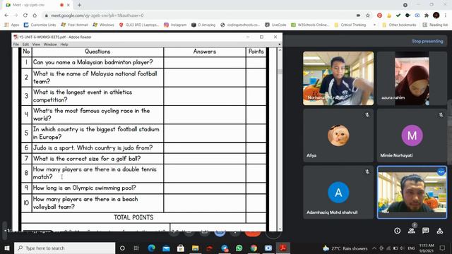
Task: Click Adobe Reader vertical scrollbar thumb
Action: (x=280, y=71)
